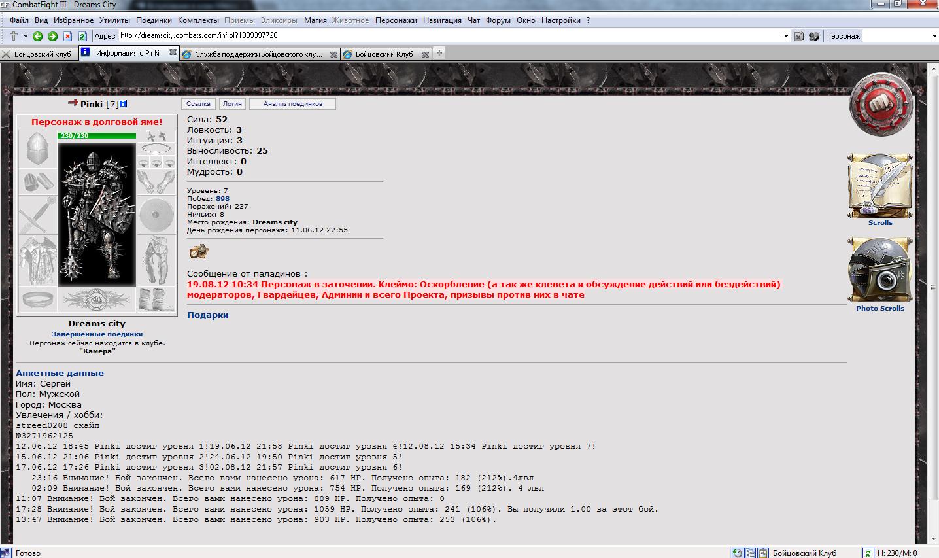The image size is (939, 558).
Task: Click the empty bracers equipment slot
Action: (37, 182)
